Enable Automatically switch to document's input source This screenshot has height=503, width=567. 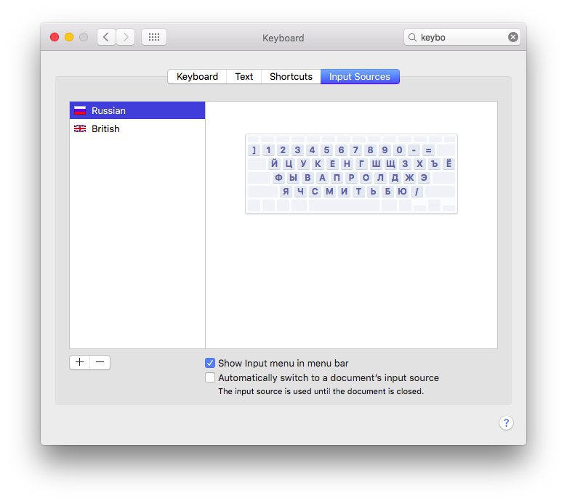(x=210, y=377)
